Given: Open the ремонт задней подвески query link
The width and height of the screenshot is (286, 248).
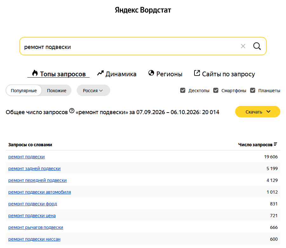Looking at the screenshot, I should [34, 169].
